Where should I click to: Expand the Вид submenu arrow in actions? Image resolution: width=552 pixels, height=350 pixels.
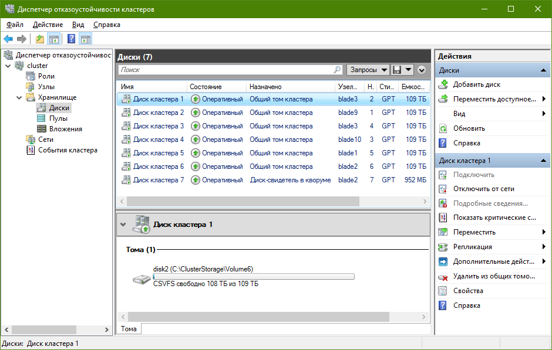[x=544, y=114]
